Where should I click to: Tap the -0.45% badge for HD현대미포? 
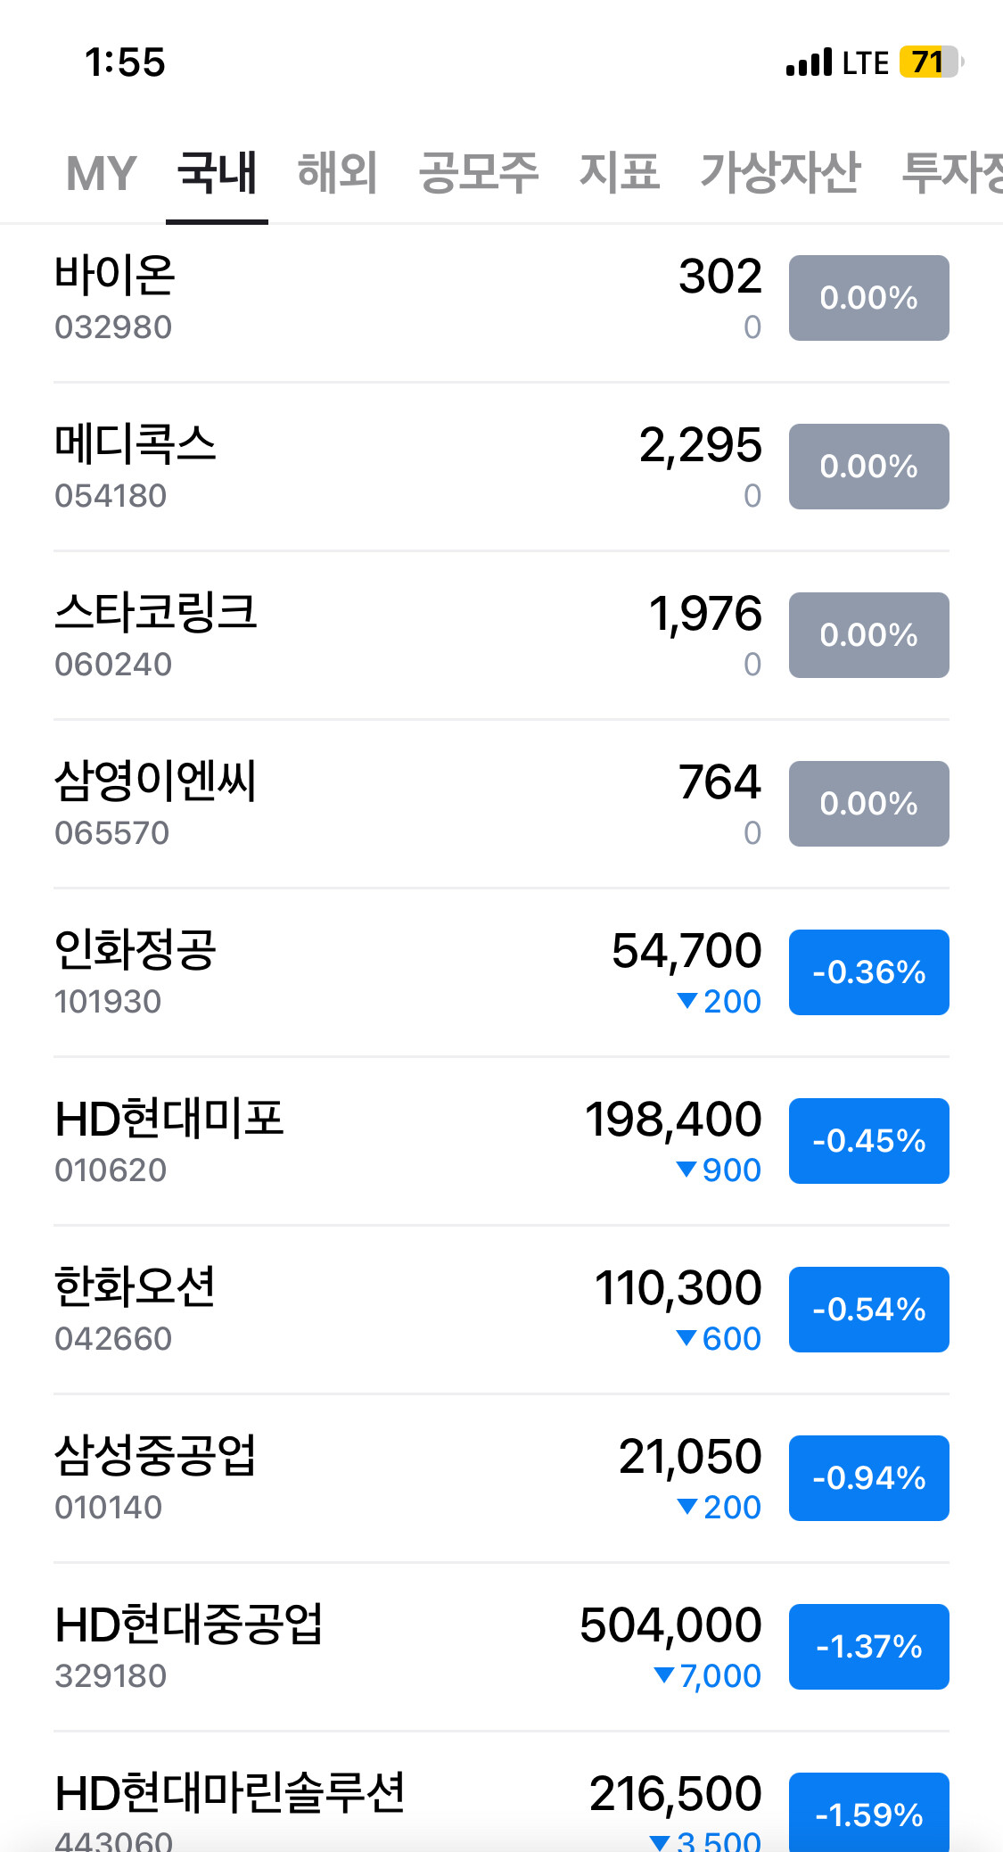(868, 1141)
